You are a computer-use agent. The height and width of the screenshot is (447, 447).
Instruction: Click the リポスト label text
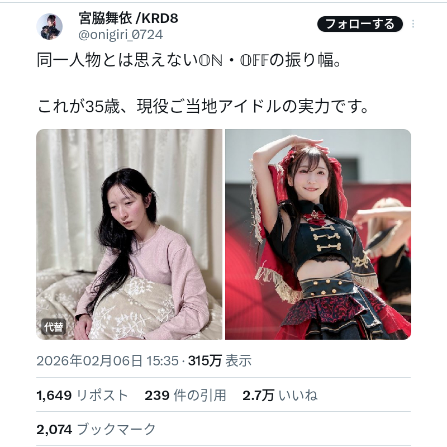pyautogui.click(x=102, y=396)
